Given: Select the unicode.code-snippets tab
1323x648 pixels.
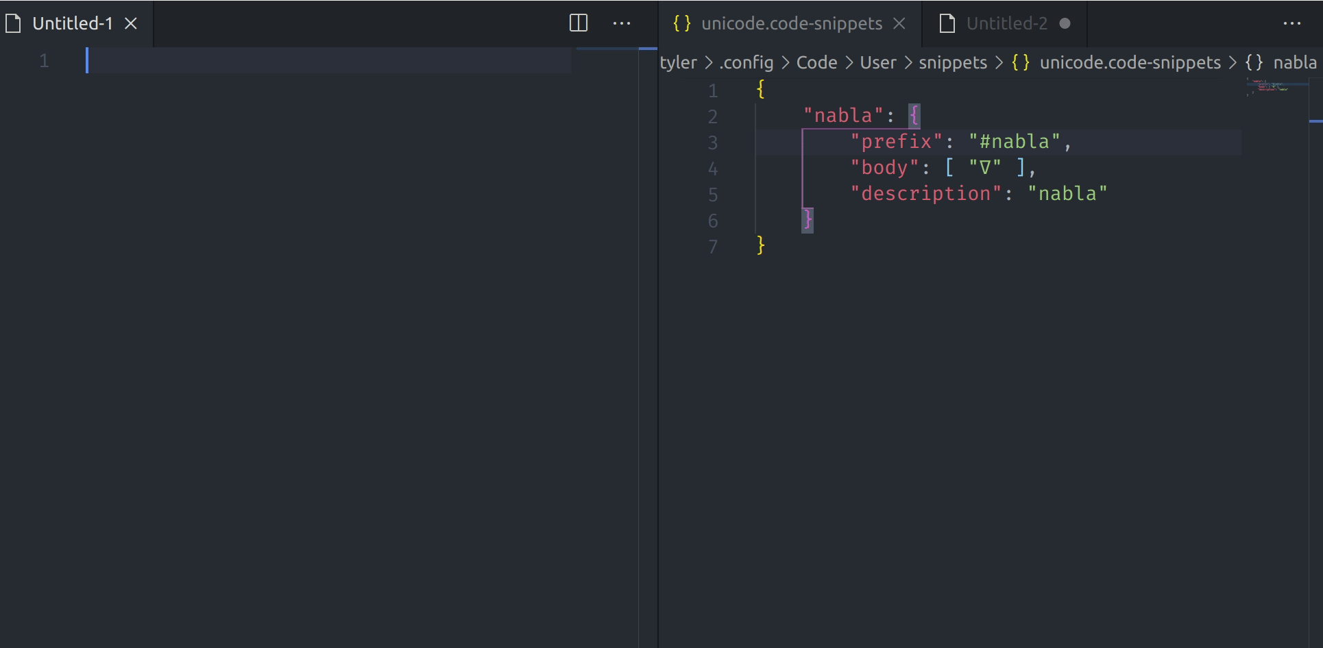Looking at the screenshot, I should (792, 23).
